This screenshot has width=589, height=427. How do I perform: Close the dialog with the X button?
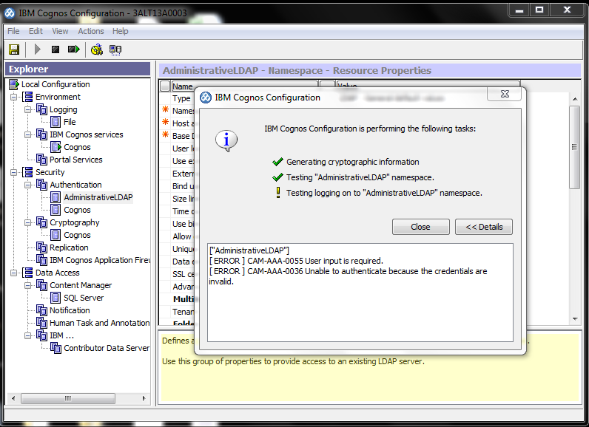(x=505, y=94)
